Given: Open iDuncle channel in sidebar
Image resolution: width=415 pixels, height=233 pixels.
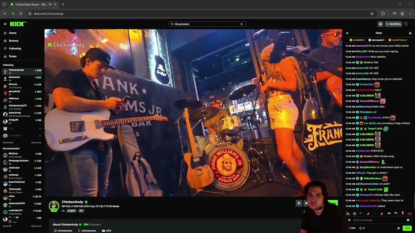Looking at the screenshot, I should [x=22, y=85].
